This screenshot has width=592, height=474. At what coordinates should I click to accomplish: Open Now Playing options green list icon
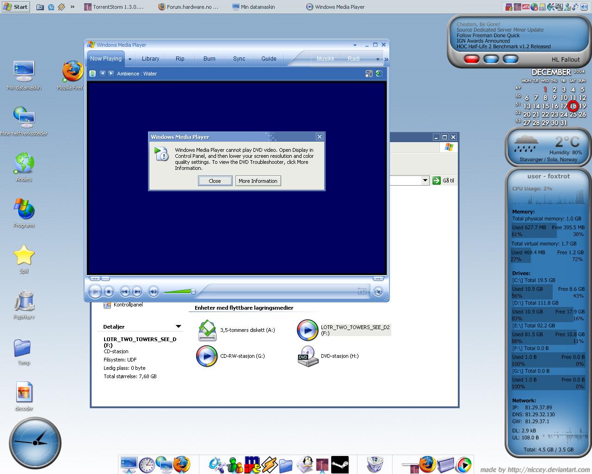92,74
